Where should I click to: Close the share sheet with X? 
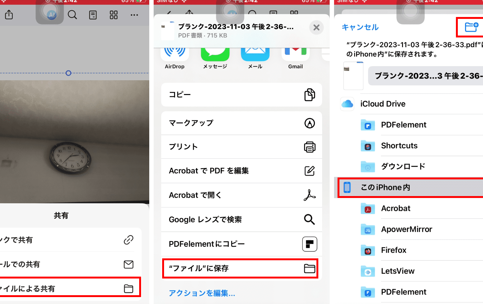pos(316,28)
